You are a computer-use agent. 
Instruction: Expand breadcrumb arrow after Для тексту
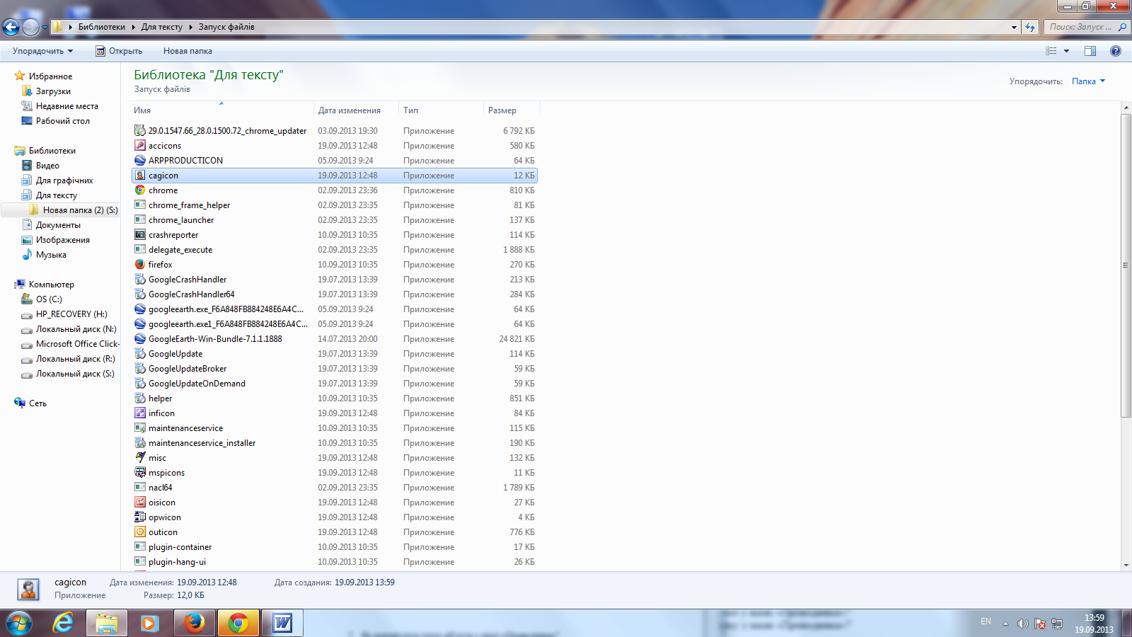(190, 27)
